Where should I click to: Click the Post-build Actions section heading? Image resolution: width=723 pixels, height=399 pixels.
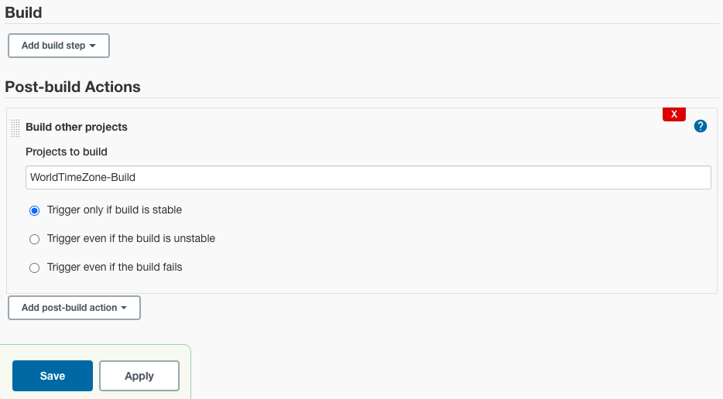pyautogui.click(x=73, y=87)
